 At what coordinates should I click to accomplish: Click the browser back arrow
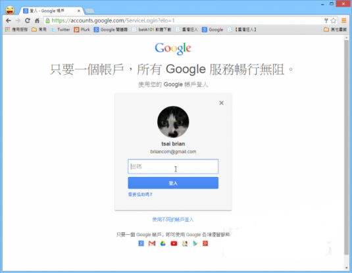click(x=9, y=20)
